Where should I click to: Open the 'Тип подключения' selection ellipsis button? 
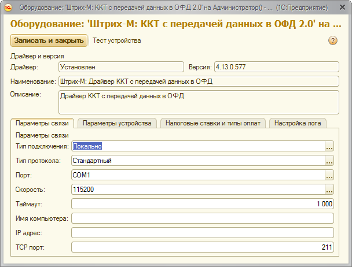click(x=329, y=147)
